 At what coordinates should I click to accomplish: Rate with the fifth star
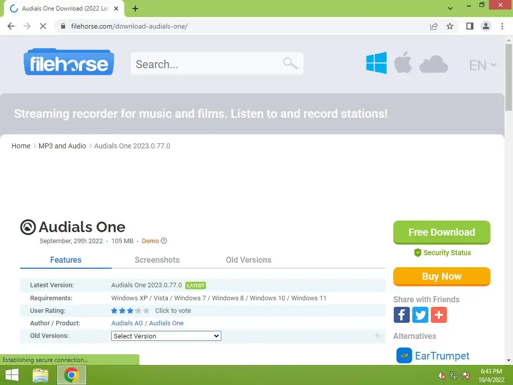point(146,311)
